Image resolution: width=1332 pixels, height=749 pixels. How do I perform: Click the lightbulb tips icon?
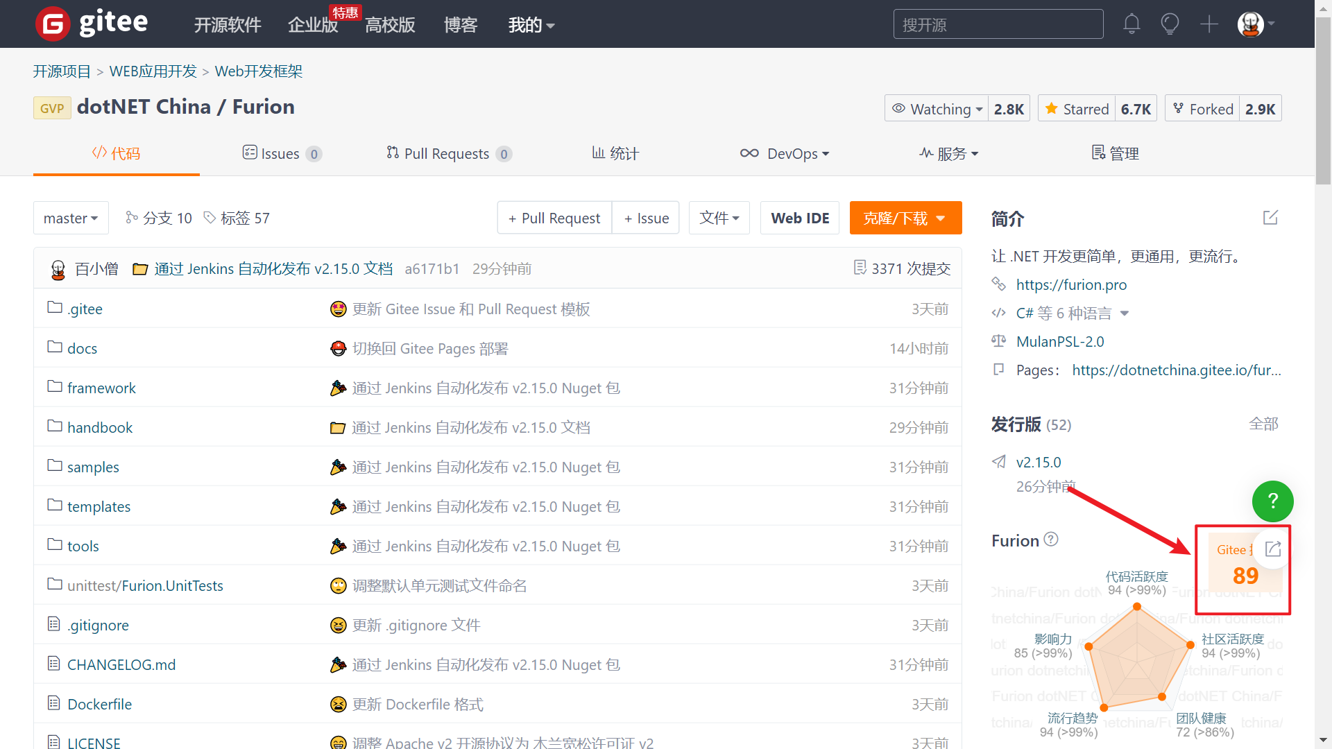coord(1170,24)
